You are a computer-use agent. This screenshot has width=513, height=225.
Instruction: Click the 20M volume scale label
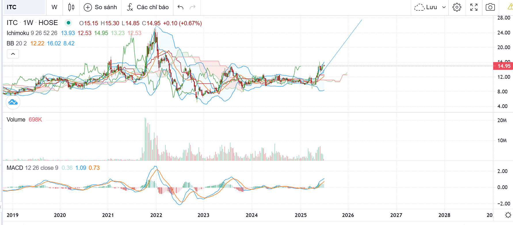pos(502,120)
